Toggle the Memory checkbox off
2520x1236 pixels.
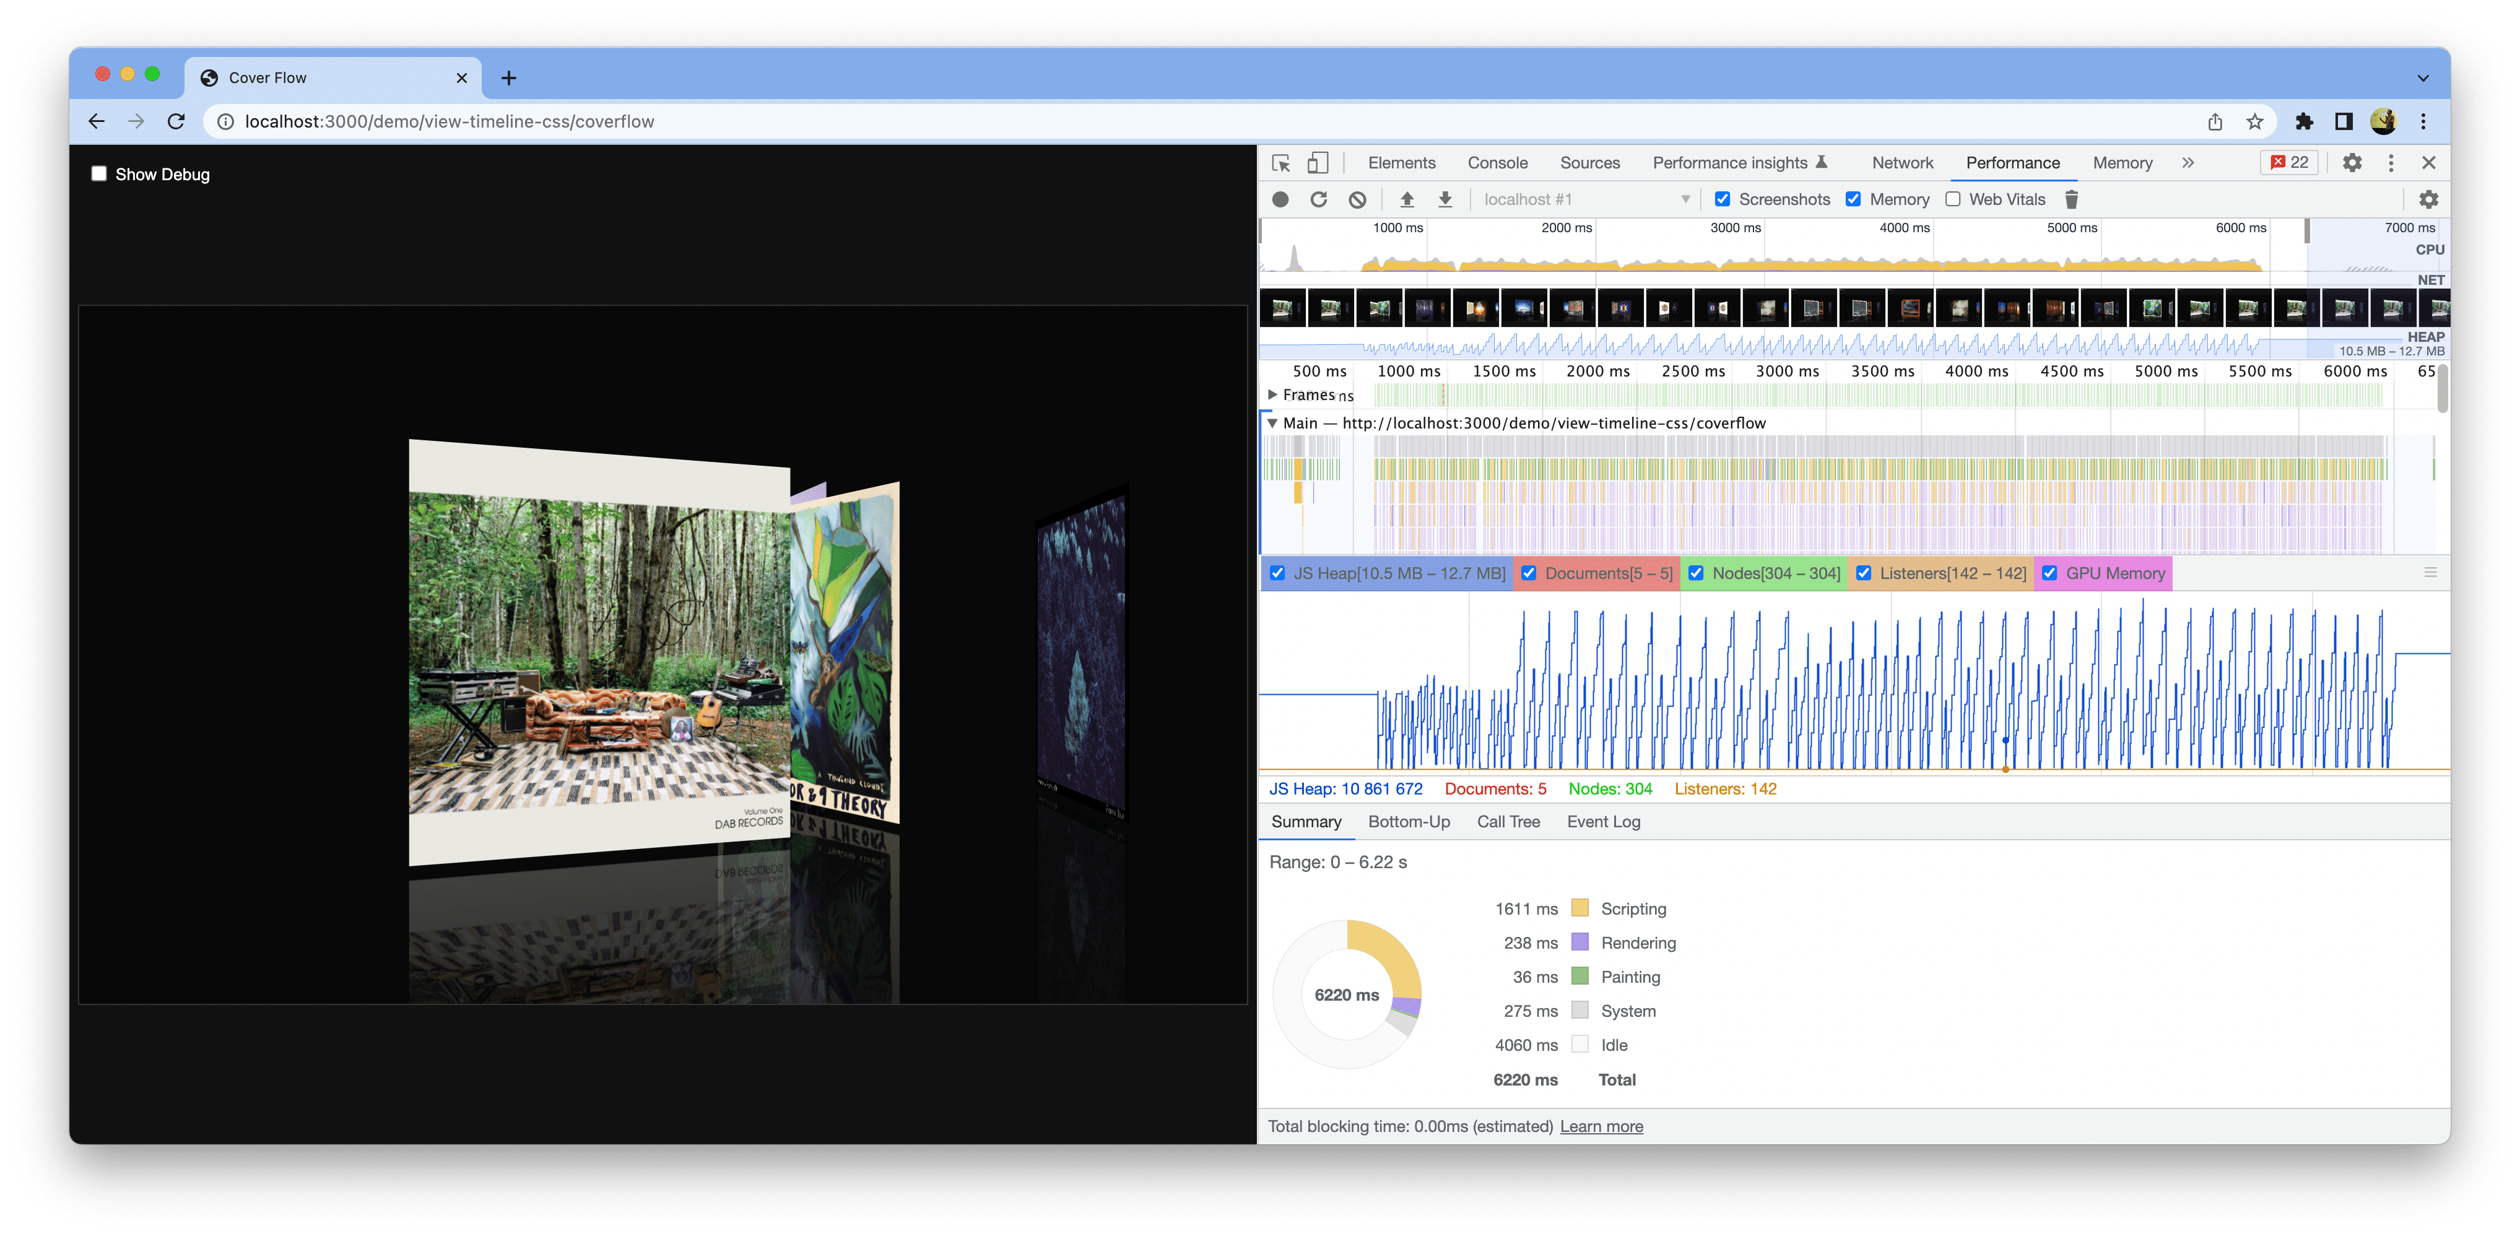pos(1856,199)
